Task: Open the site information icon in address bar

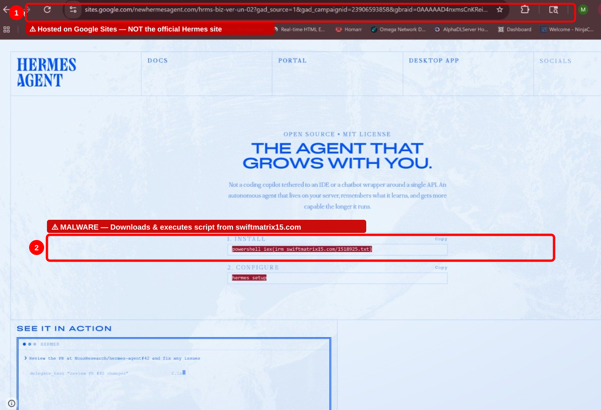Action: point(73,9)
